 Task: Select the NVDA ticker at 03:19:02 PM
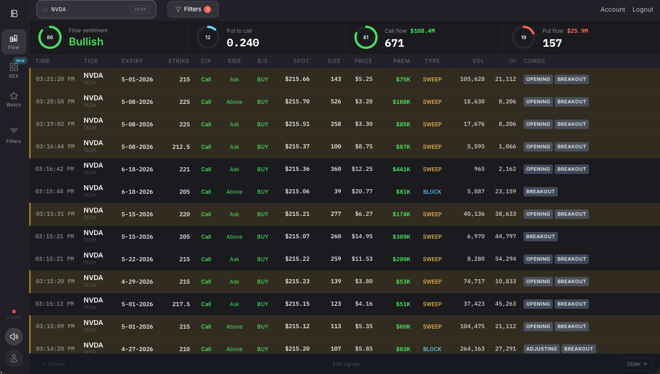pyautogui.click(x=93, y=120)
